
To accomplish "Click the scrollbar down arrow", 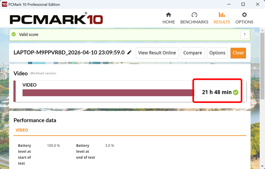I will 262,166.
